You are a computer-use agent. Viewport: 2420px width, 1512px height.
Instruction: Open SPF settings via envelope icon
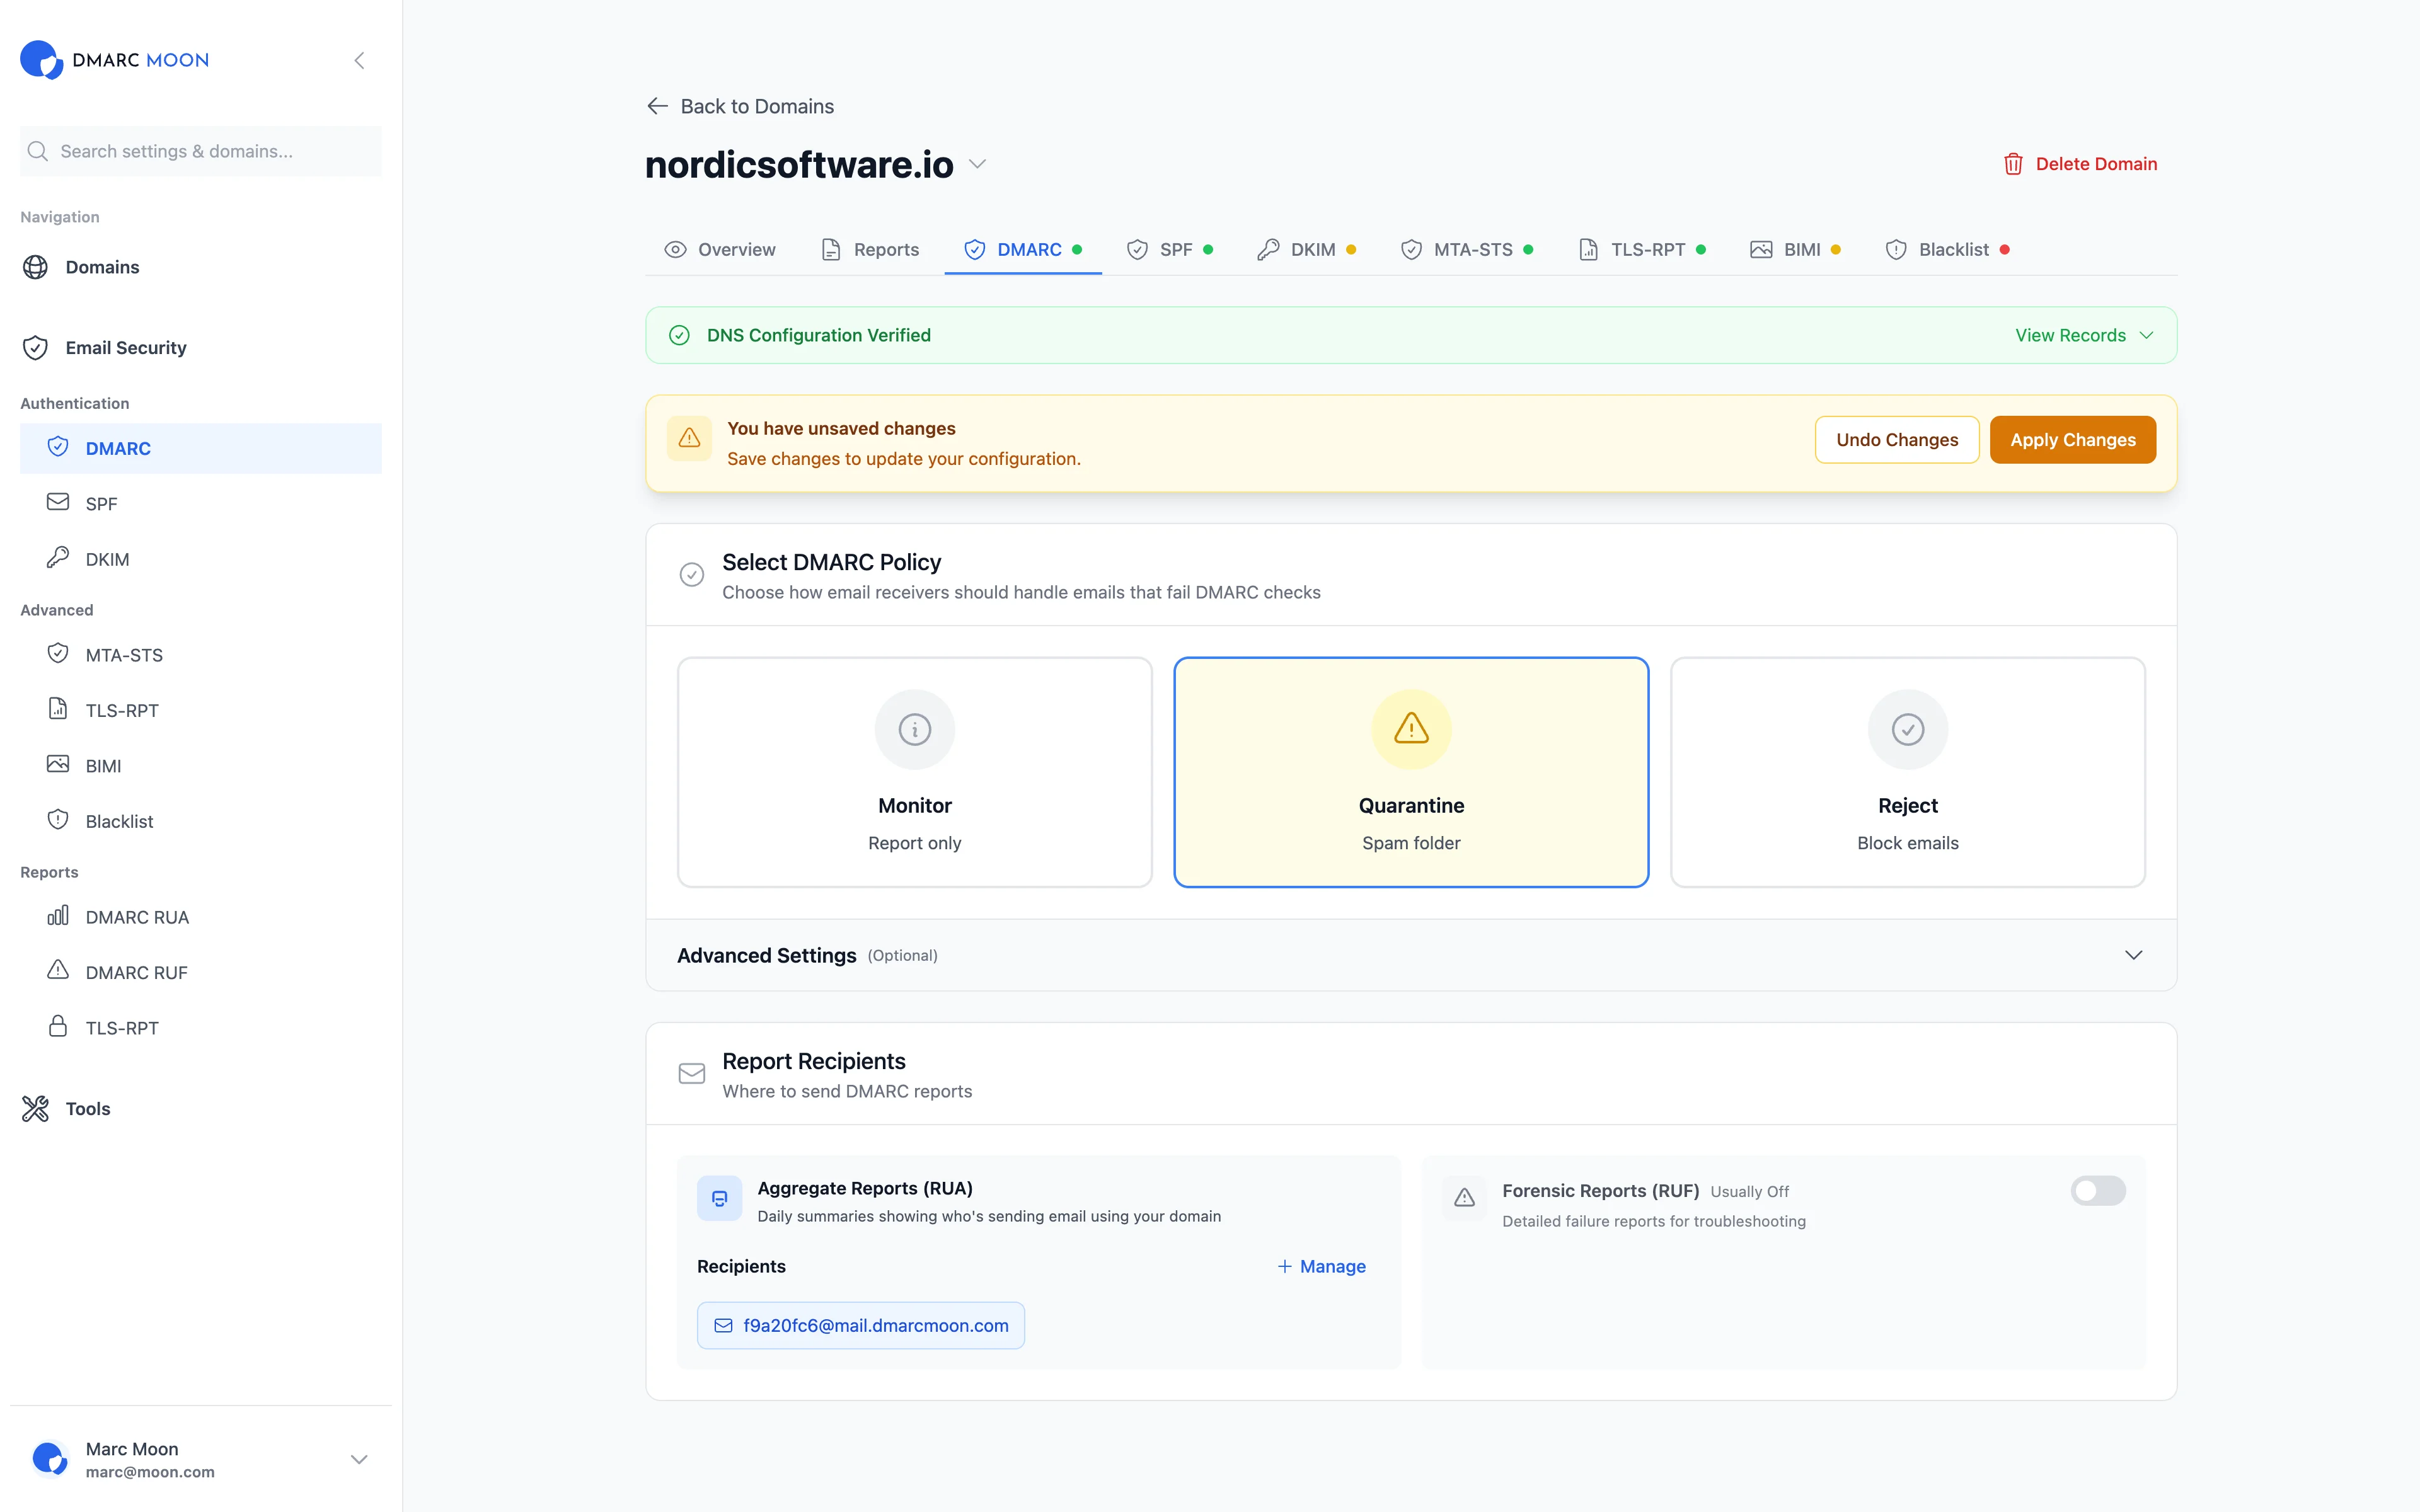coord(58,502)
